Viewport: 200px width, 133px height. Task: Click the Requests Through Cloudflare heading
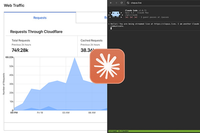tap(36, 32)
